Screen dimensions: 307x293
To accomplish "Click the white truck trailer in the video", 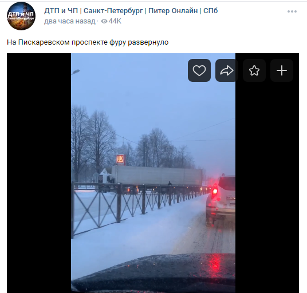I will click(159, 176).
